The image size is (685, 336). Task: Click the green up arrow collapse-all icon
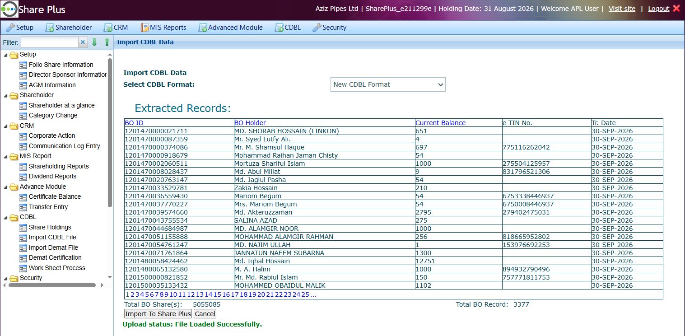coord(107,42)
